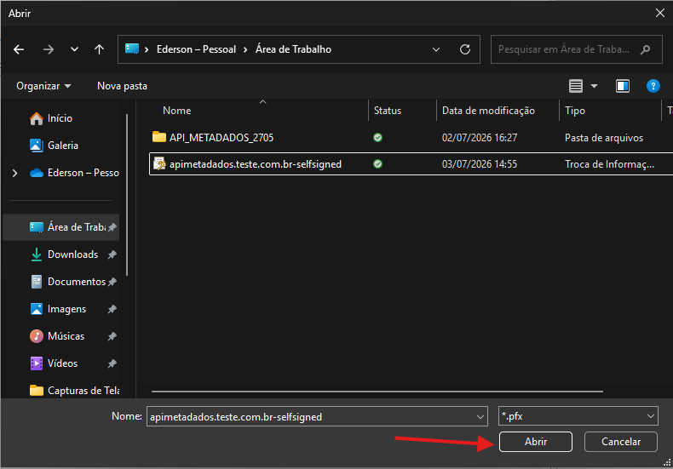Expand the Nome filename dropdown arrow
Screen dimensions: 673x469
pos(480,417)
